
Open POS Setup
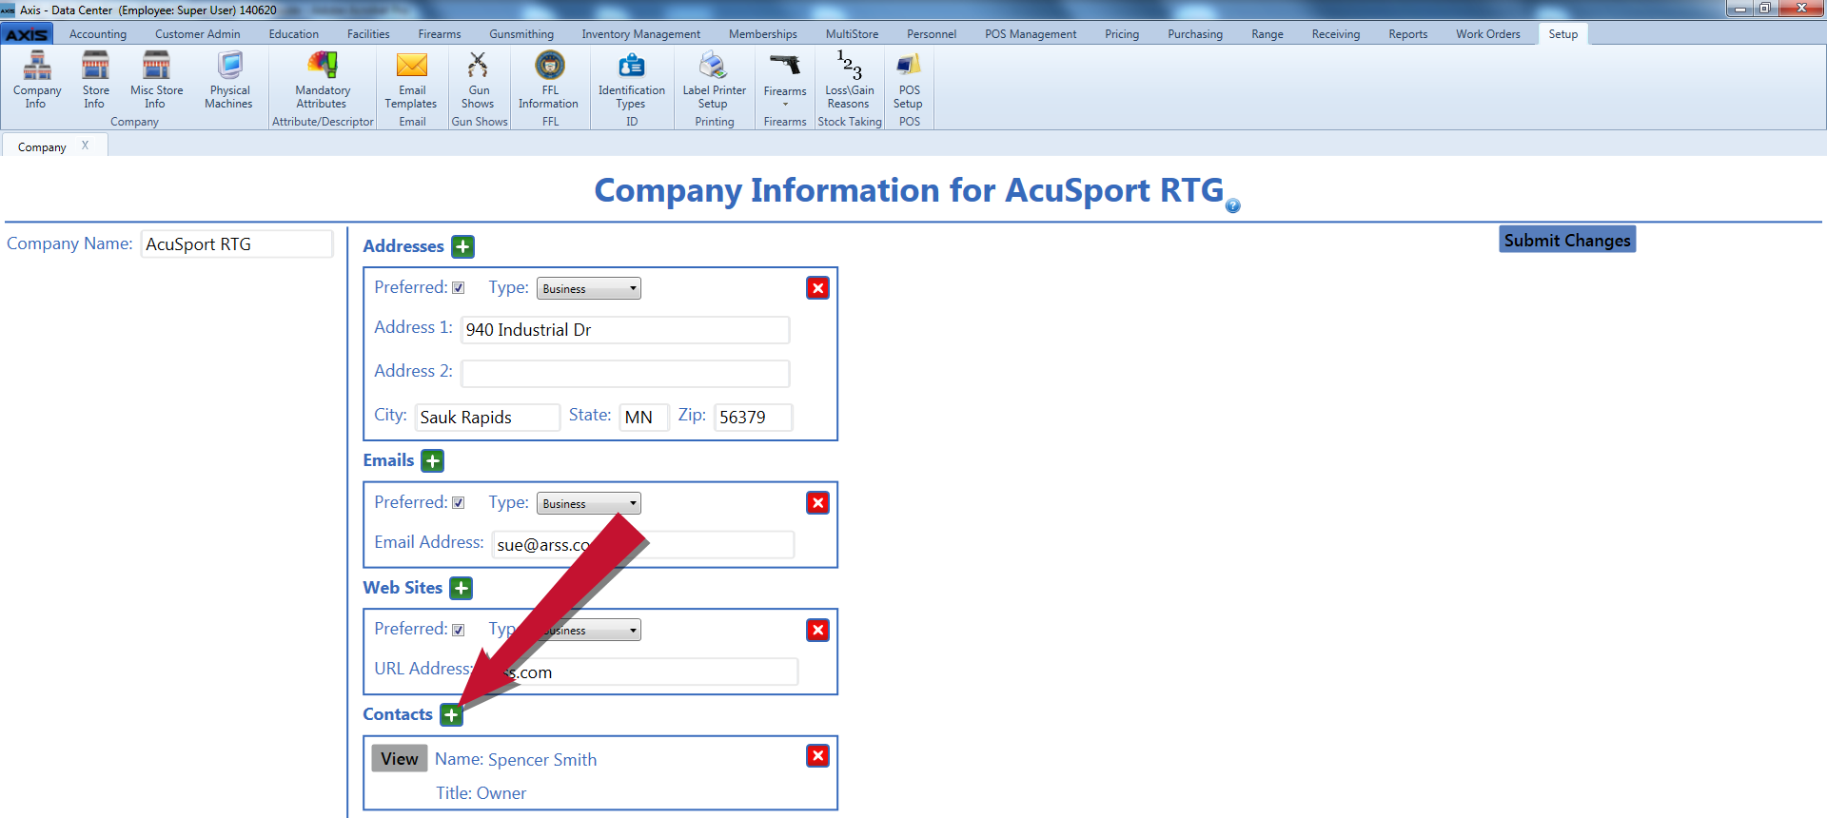coord(909,80)
